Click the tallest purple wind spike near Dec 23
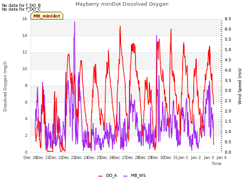 [75, 23]
